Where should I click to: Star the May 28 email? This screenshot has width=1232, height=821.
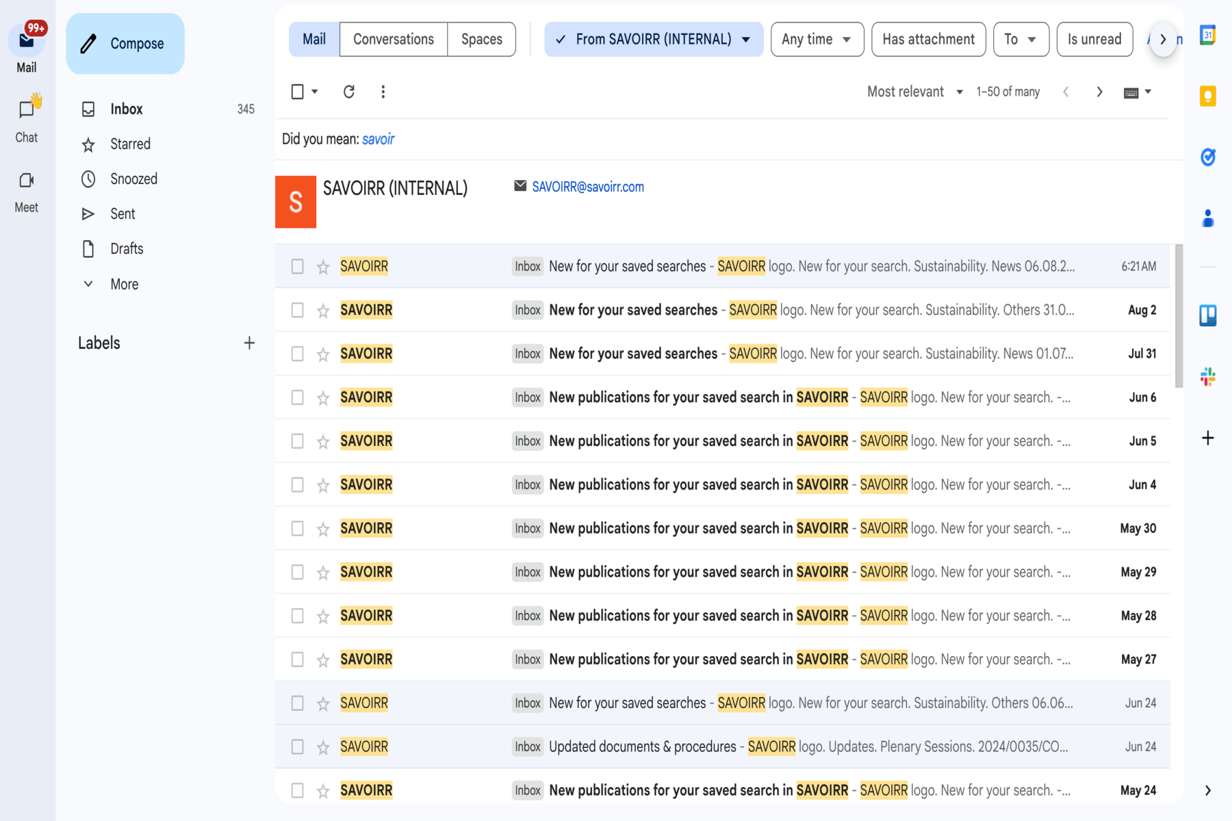[323, 616]
